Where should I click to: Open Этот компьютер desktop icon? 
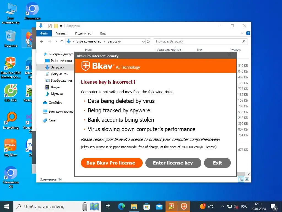pos(11,14)
